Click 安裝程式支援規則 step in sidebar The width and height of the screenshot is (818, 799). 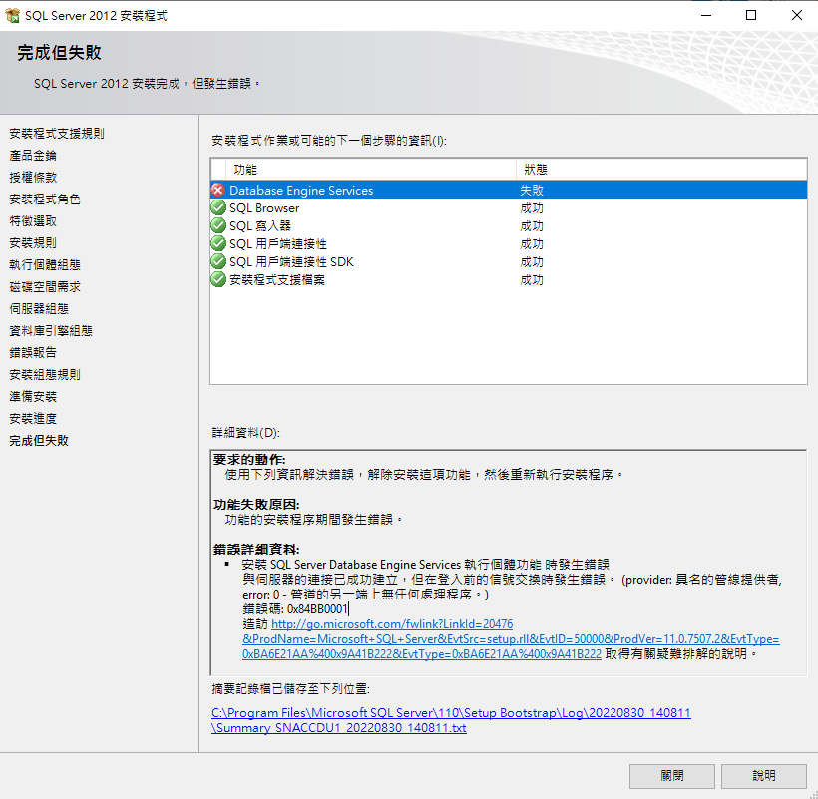point(57,134)
